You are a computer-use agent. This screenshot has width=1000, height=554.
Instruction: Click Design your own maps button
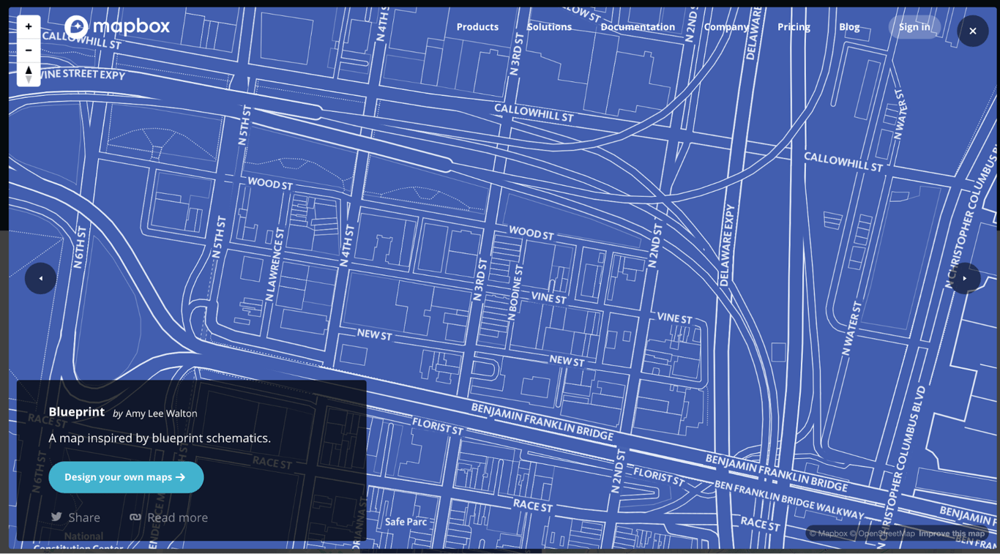coord(126,477)
